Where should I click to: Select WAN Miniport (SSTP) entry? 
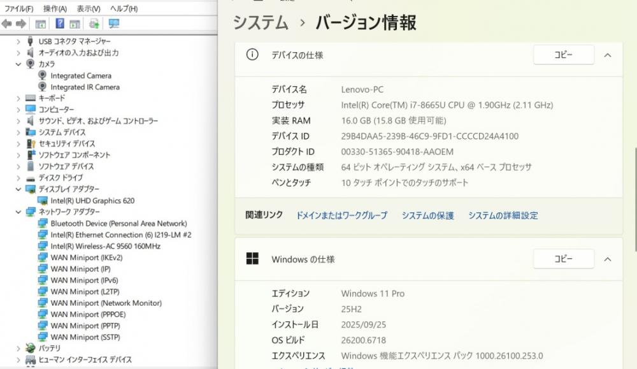[x=85, y=337]
